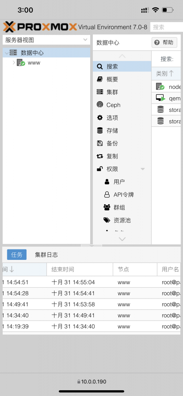The image size is (183, 396).
Task: Open the 备份 backup floppy icon
Action: [x=100, y=143]
